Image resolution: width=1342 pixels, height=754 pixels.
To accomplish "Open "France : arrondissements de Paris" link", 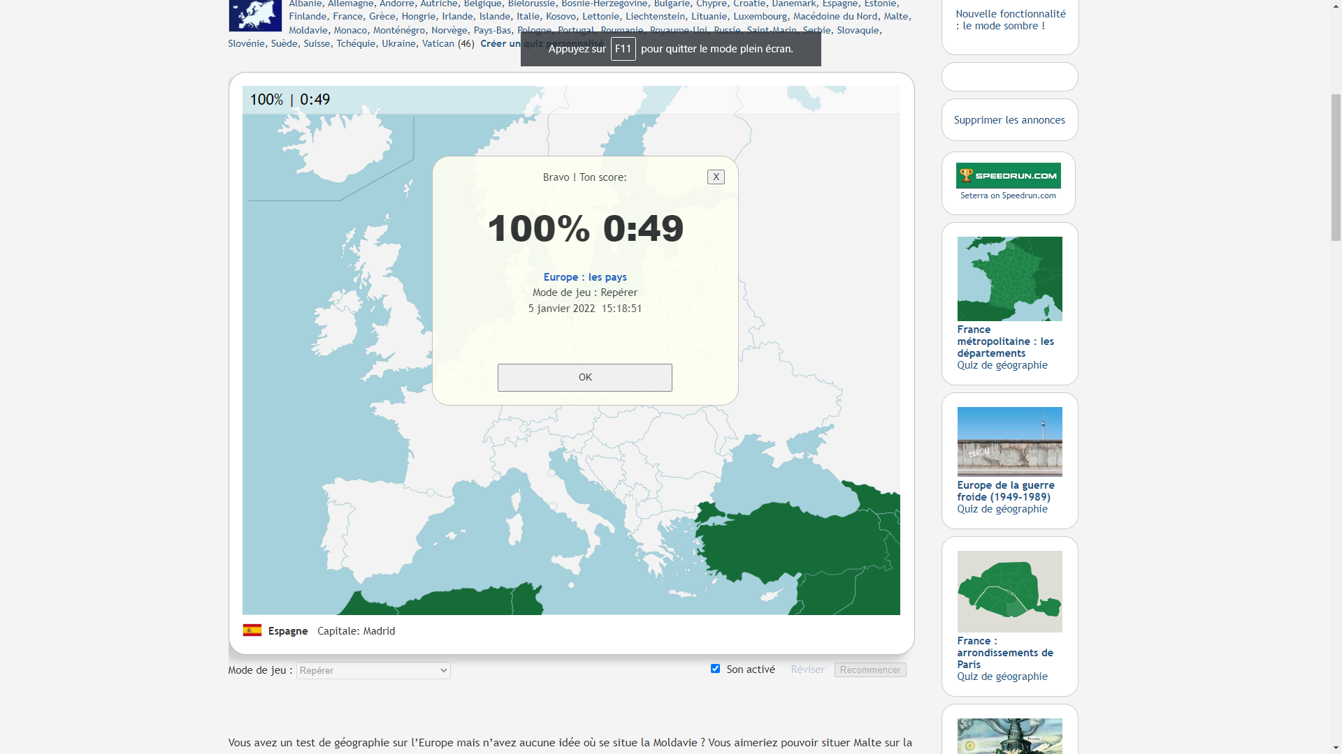I will (x=1005, y=653).
